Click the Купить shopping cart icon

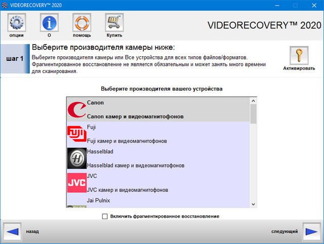[114, 22]
